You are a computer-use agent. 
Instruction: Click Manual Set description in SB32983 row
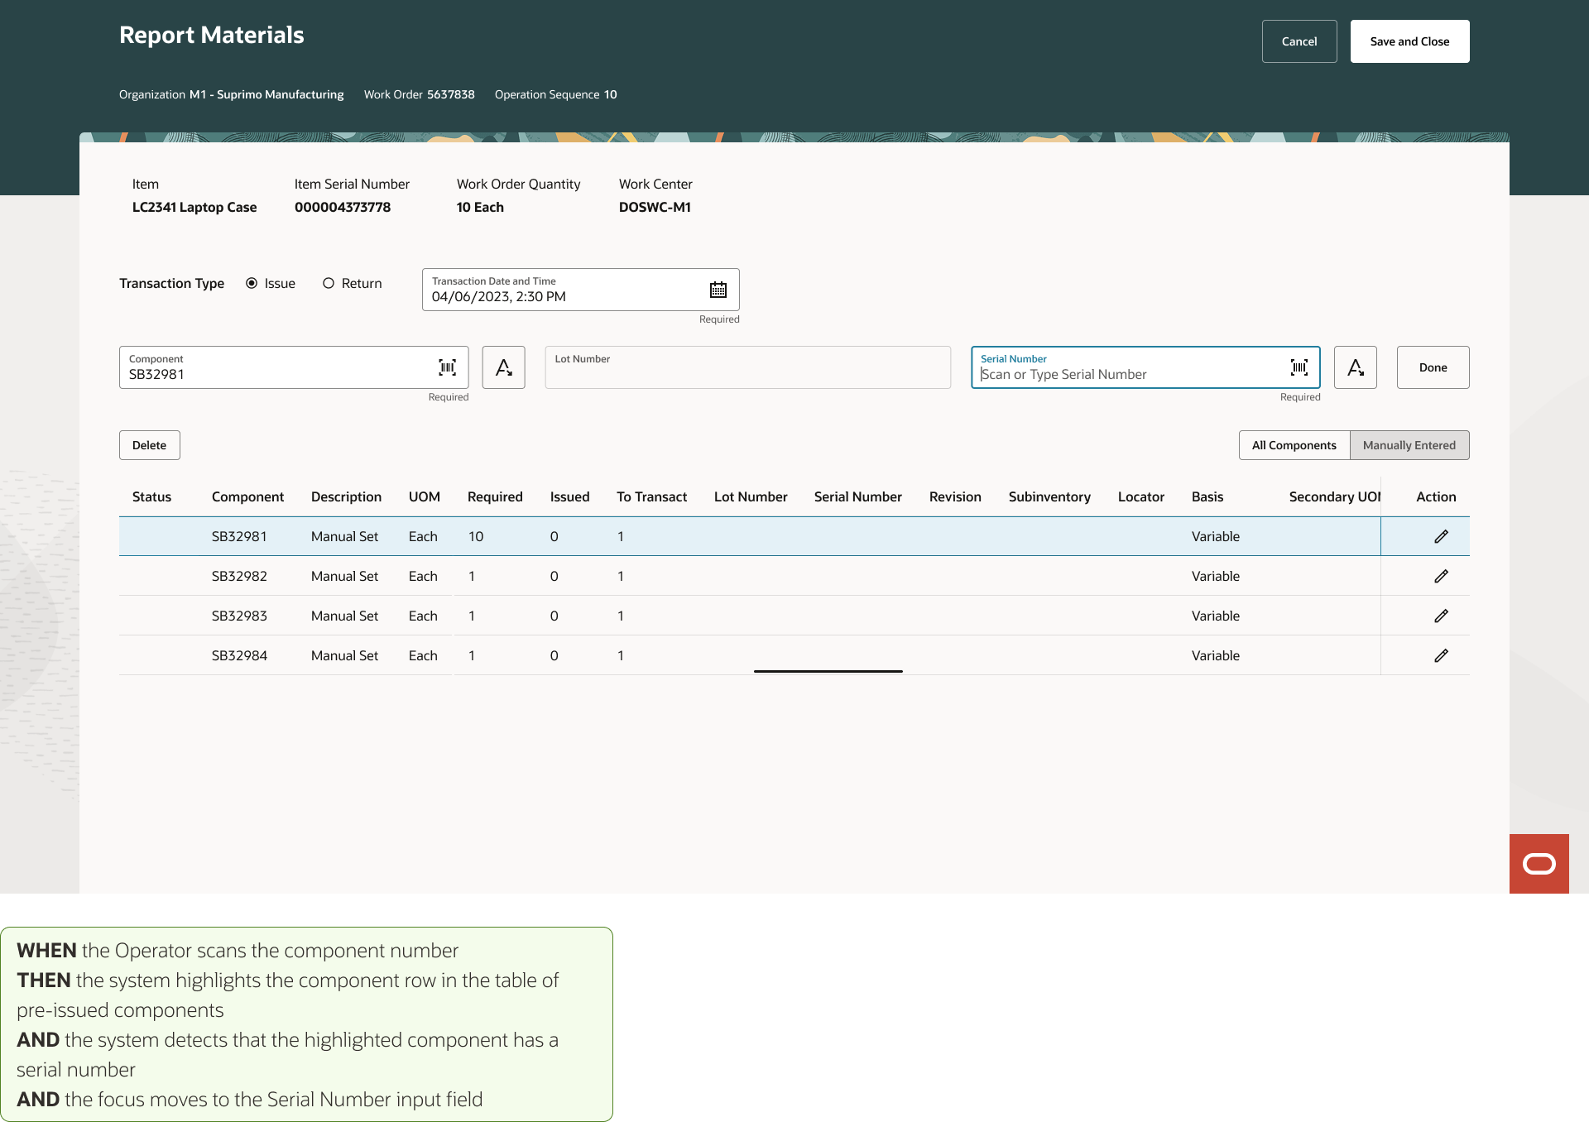pos(344,616)
